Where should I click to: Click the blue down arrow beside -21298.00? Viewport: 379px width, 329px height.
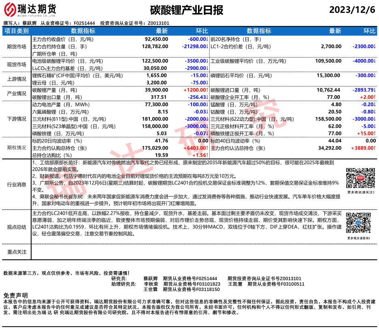click(x=207, y=47)
